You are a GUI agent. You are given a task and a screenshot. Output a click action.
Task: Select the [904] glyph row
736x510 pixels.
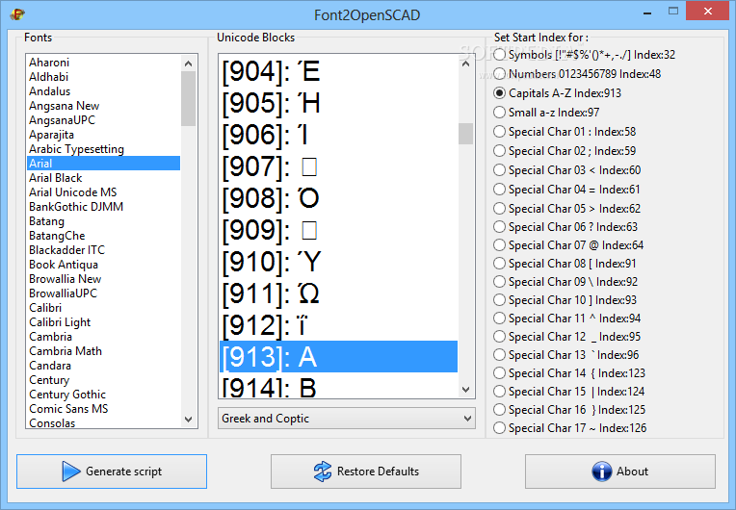338,72
